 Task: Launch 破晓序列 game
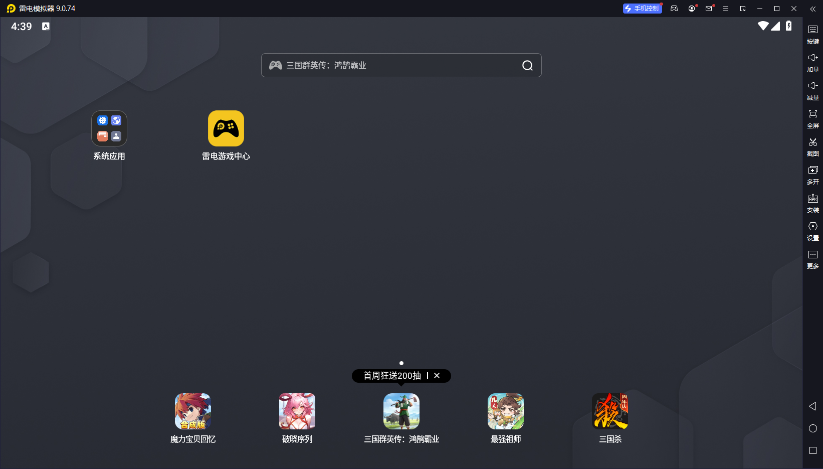(x=297, y=411)
